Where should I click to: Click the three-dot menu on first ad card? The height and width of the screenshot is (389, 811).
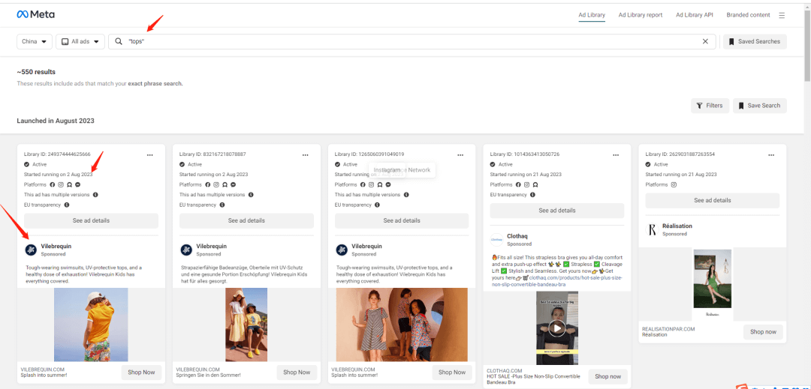tap(150, 154)
